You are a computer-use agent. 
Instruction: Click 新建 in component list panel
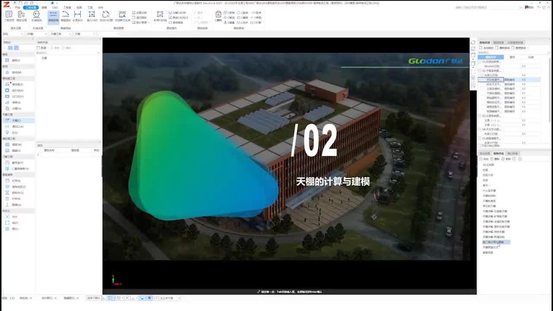click(42, 48)
